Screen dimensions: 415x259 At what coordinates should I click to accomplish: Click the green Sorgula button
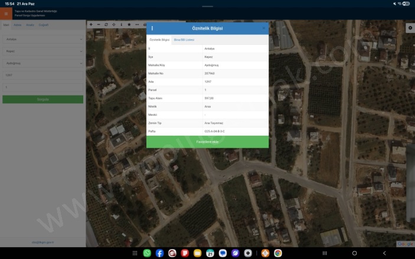click(x=43, y=100)
